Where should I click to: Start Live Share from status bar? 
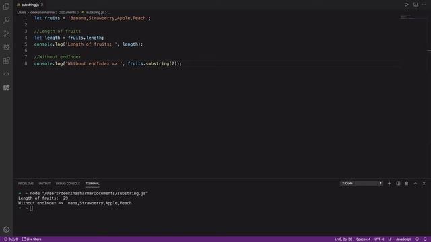[32, 239]
